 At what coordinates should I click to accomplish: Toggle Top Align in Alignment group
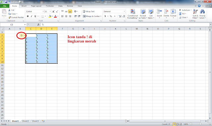pos(62,11)
